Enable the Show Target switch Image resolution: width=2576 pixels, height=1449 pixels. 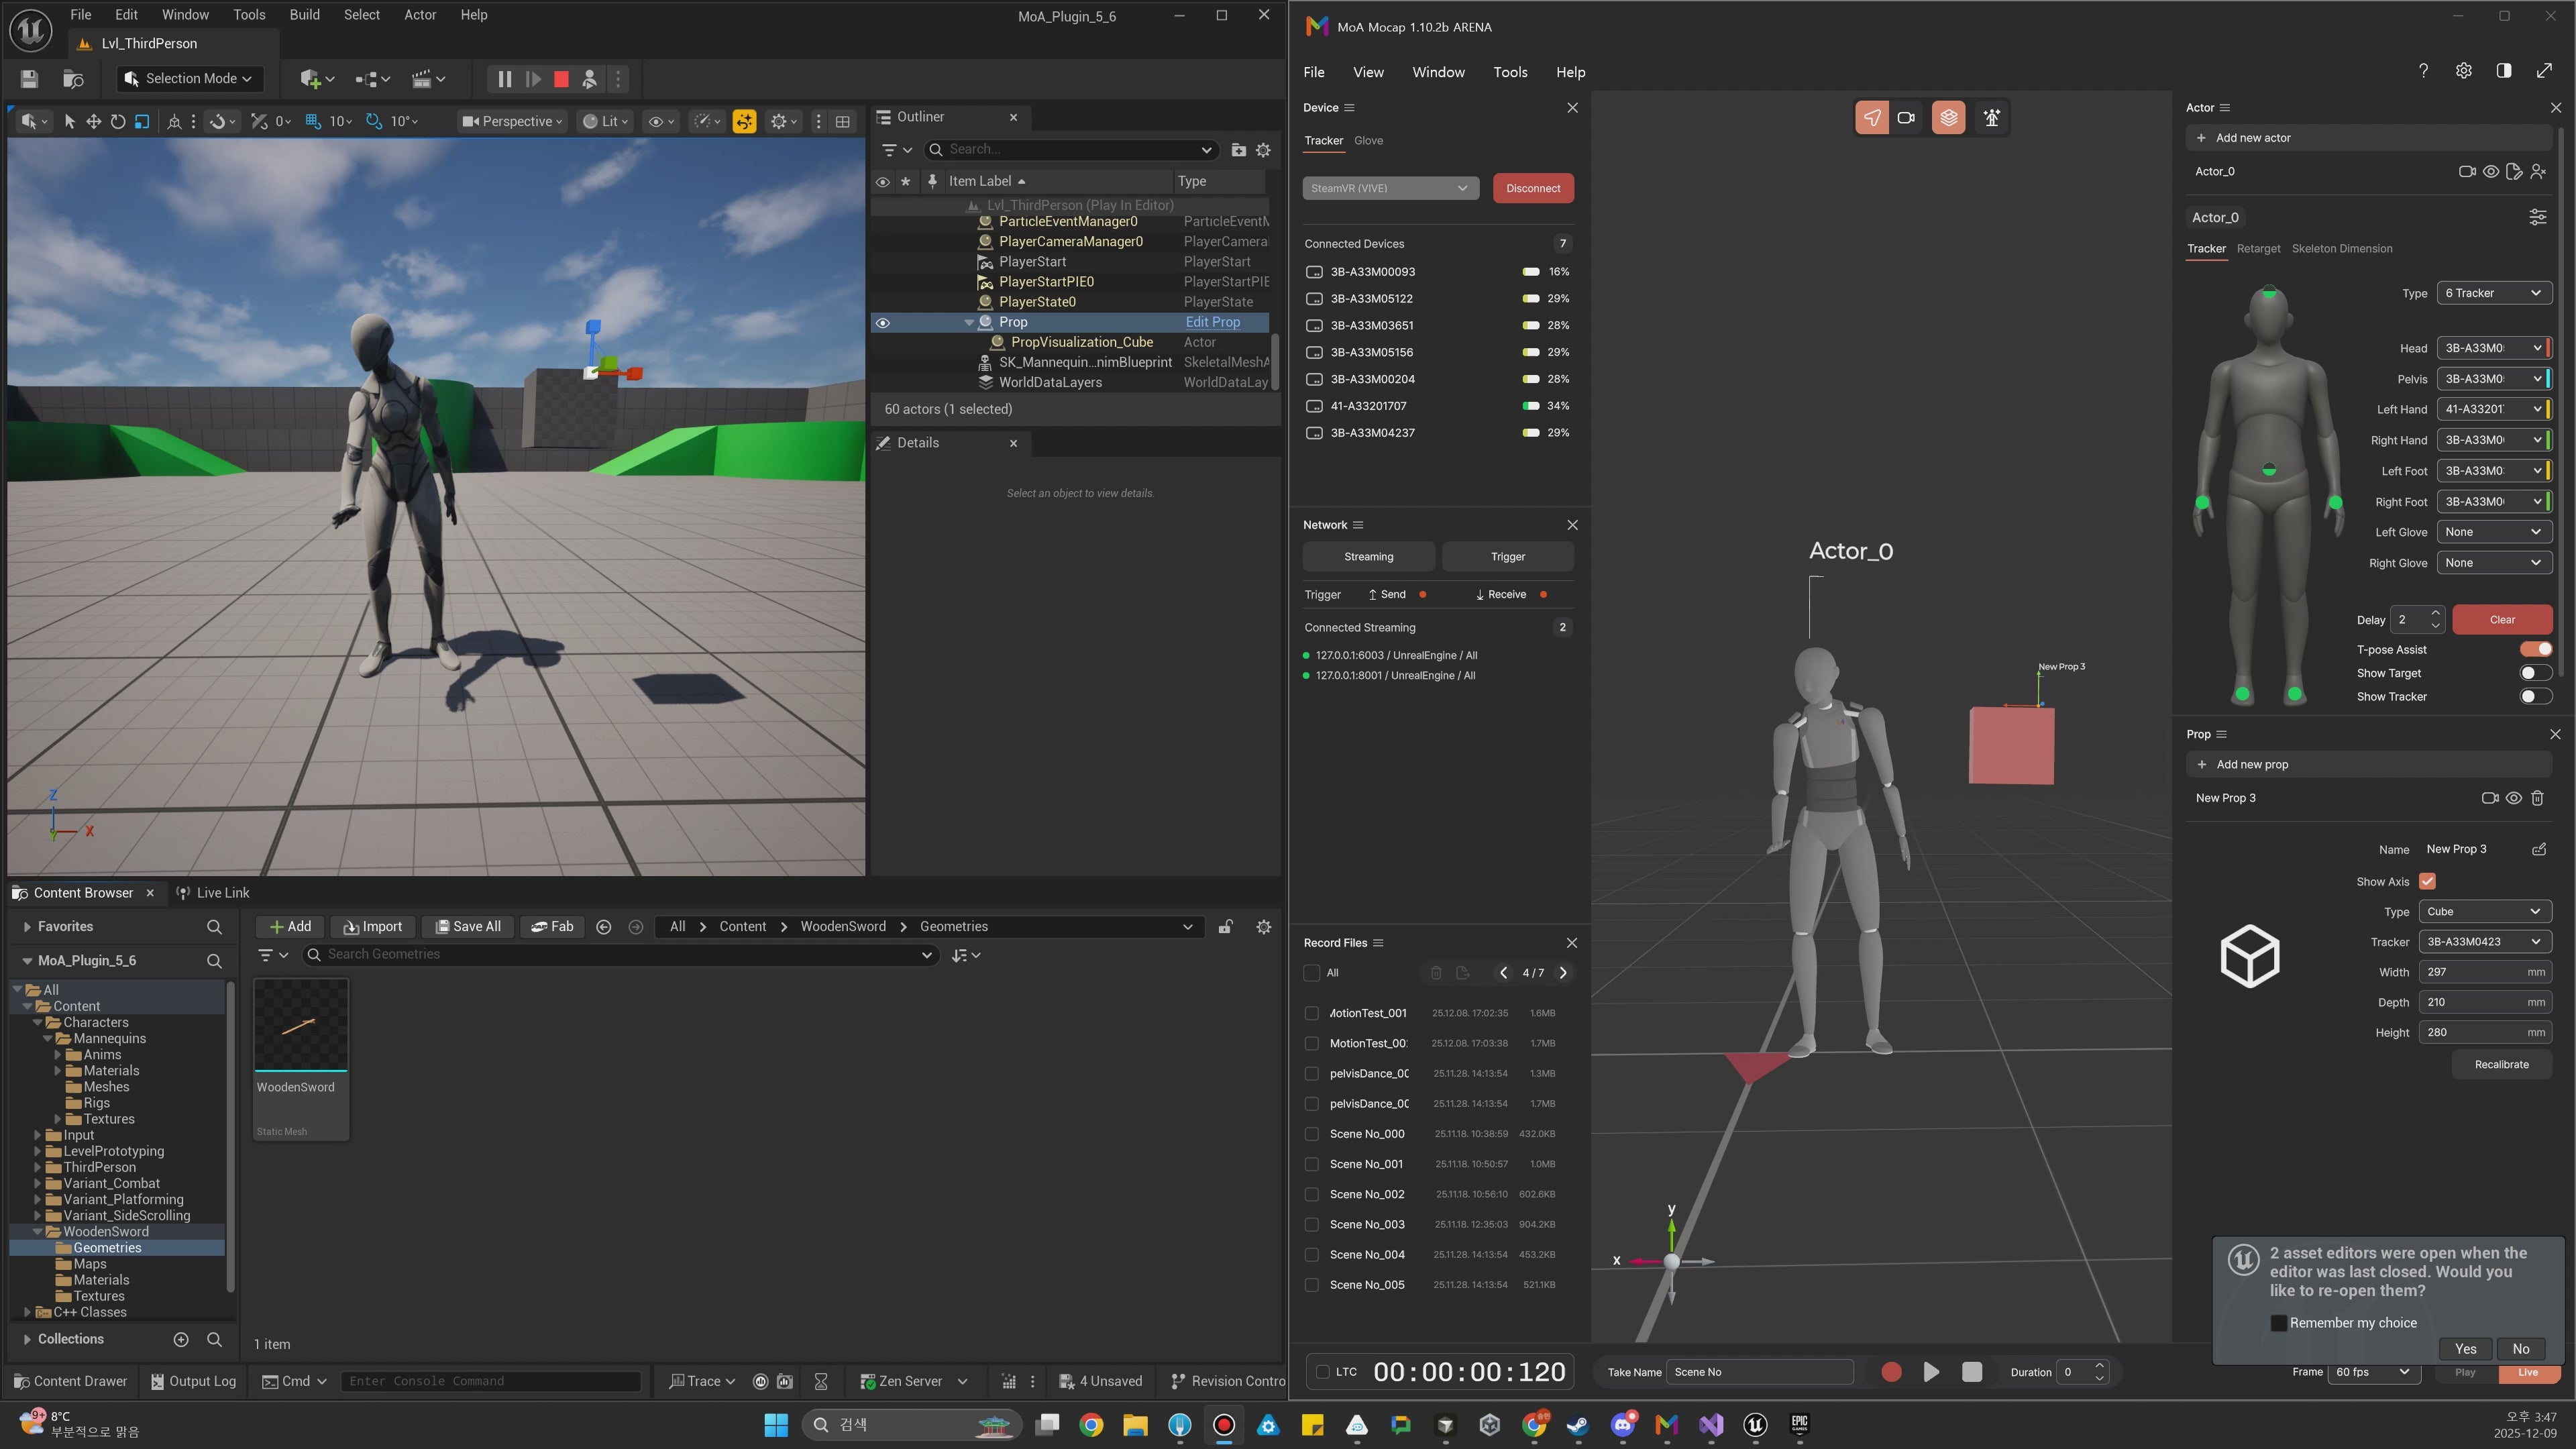pyautogui.click(x=2535, y=673)
